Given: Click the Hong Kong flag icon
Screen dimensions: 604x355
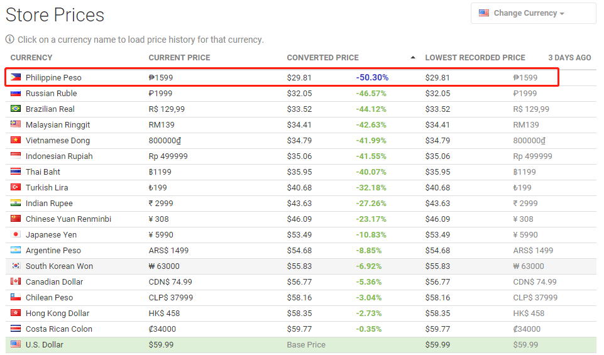Looking at the screenshot, I should [x=16, y=313].
